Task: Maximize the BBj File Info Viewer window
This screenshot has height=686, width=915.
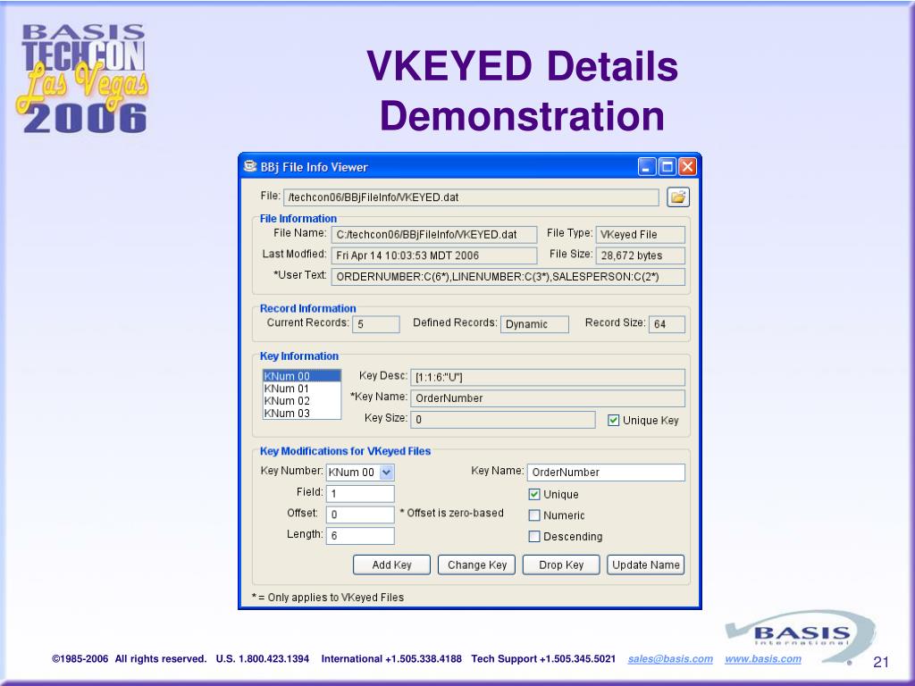Action: coord(667,167)
